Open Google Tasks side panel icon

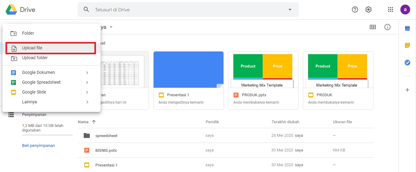(x=407, y=63)
